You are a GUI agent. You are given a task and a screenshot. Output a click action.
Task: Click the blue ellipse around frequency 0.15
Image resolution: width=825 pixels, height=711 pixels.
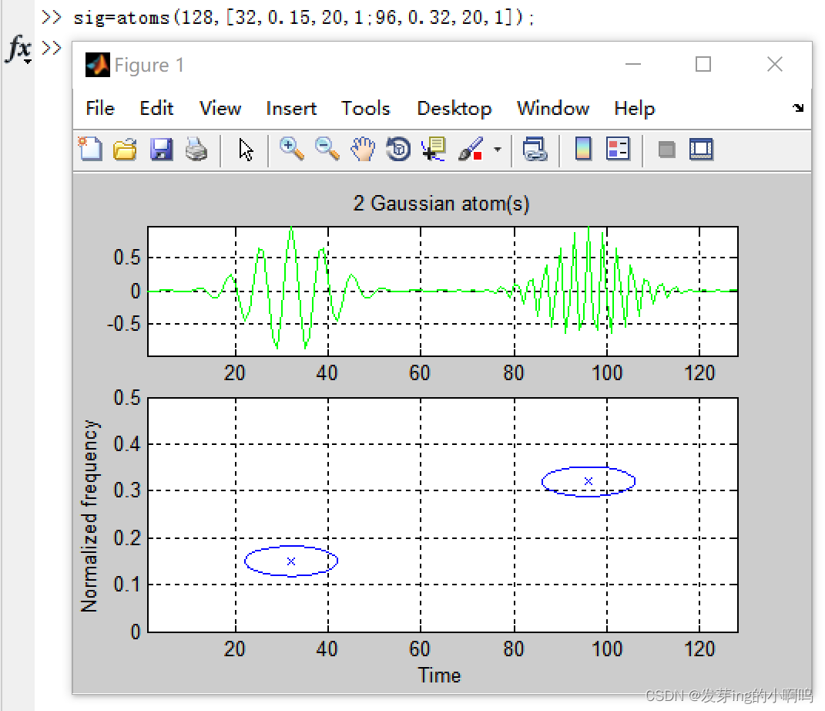click(x=291, y=561)
